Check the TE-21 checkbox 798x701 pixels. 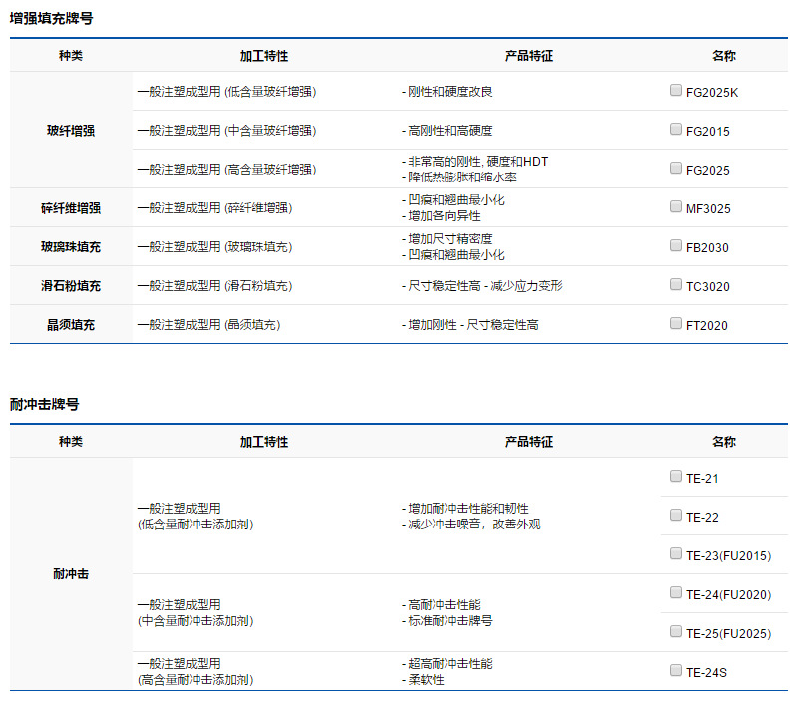676,477
